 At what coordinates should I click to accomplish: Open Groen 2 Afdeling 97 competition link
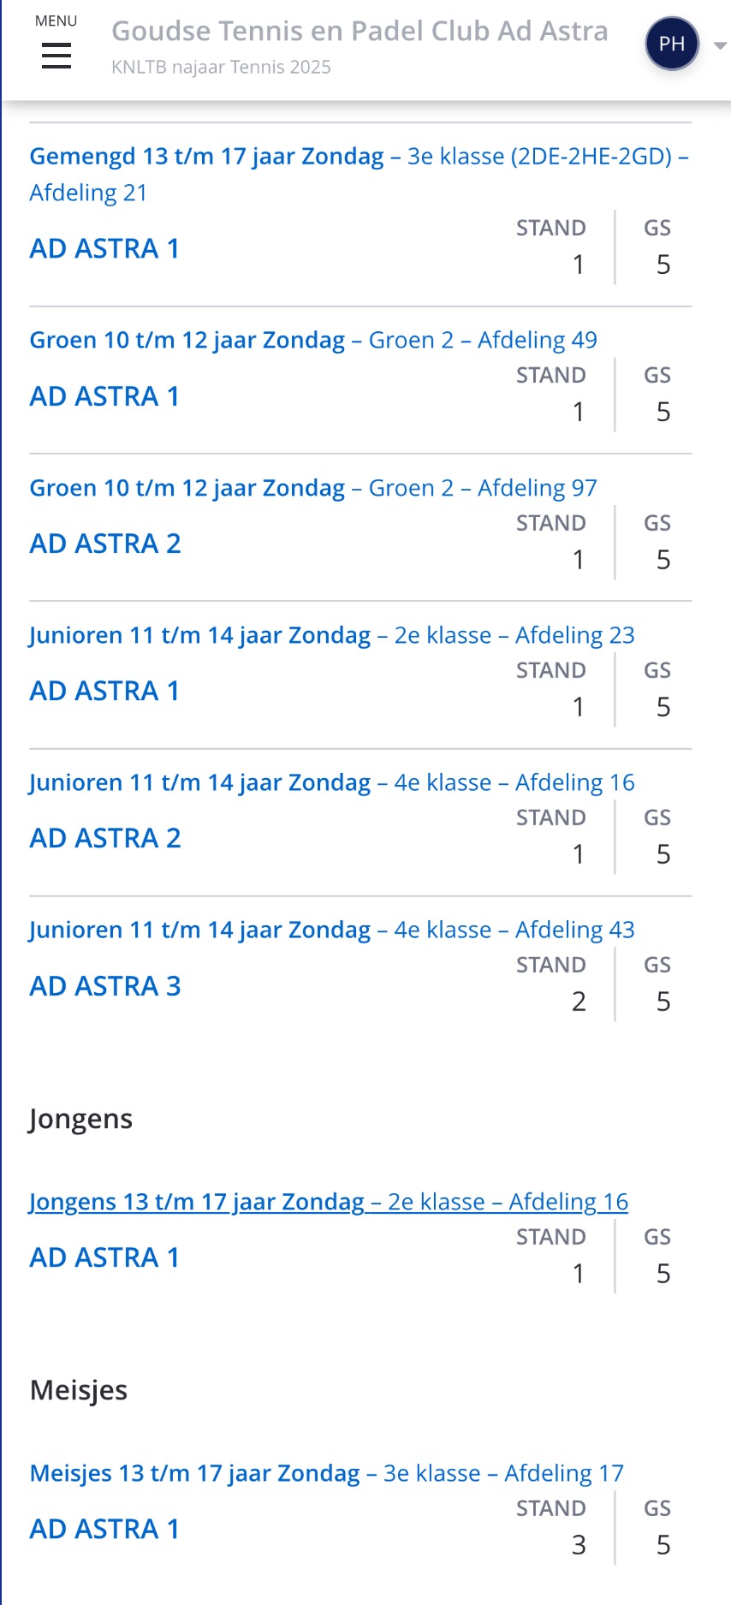(x=313, y=488)
